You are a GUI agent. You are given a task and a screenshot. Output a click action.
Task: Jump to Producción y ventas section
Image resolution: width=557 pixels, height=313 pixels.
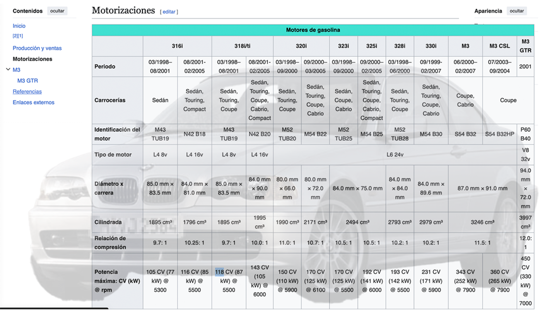pyautogui.click(x=37, y=48)
